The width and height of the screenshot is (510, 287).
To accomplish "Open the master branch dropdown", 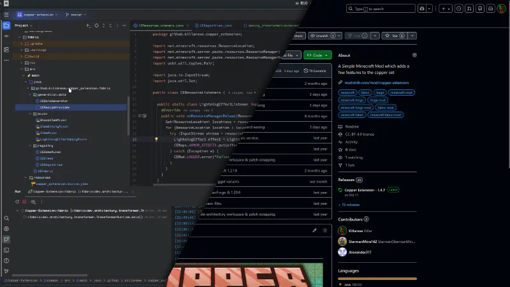I will coord(75,13).
